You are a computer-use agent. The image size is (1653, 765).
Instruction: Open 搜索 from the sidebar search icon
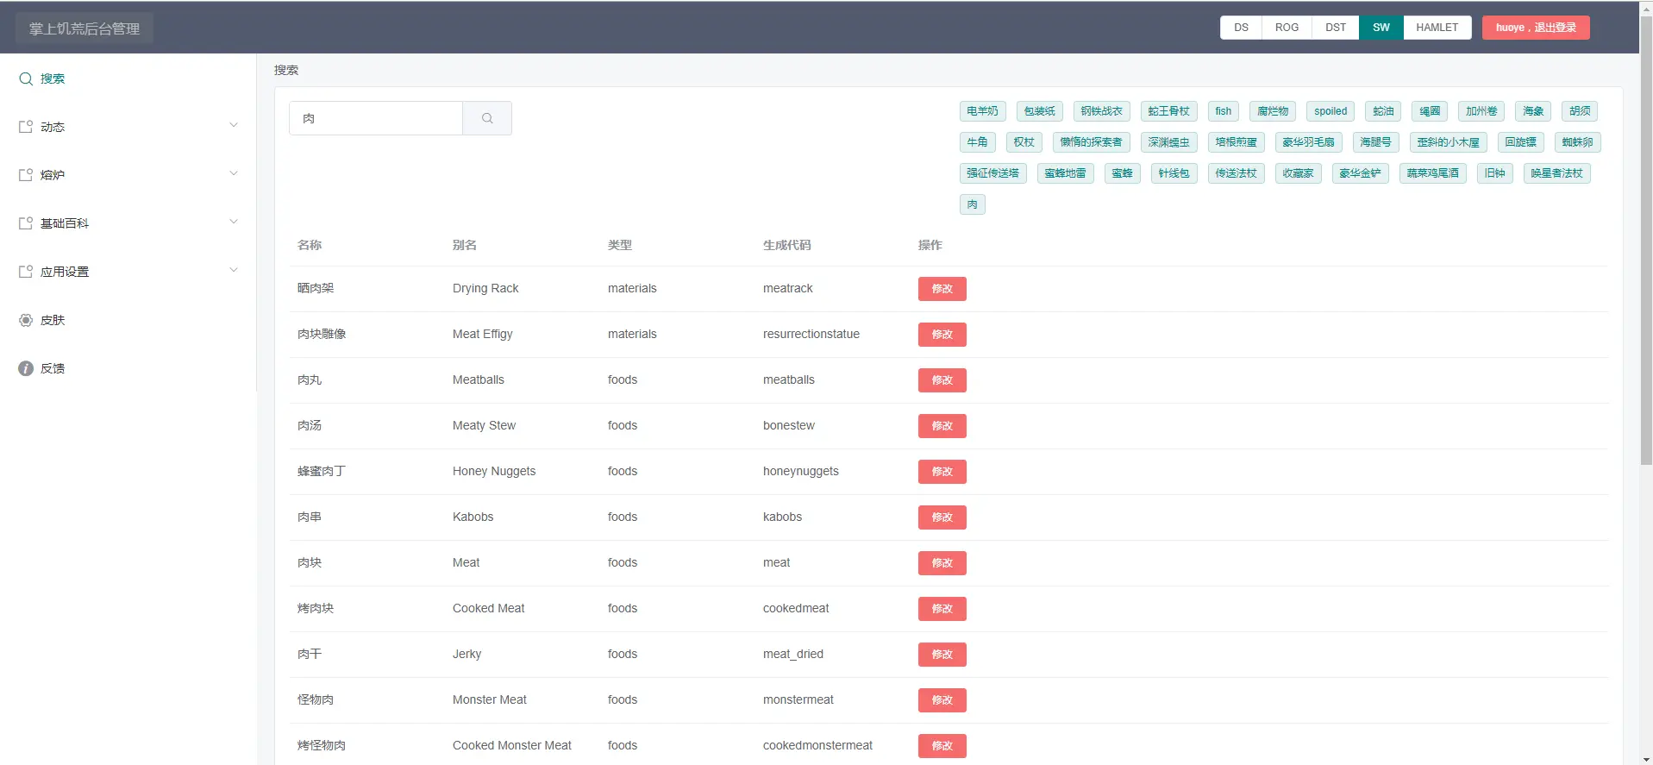click(x=26, y=78)
